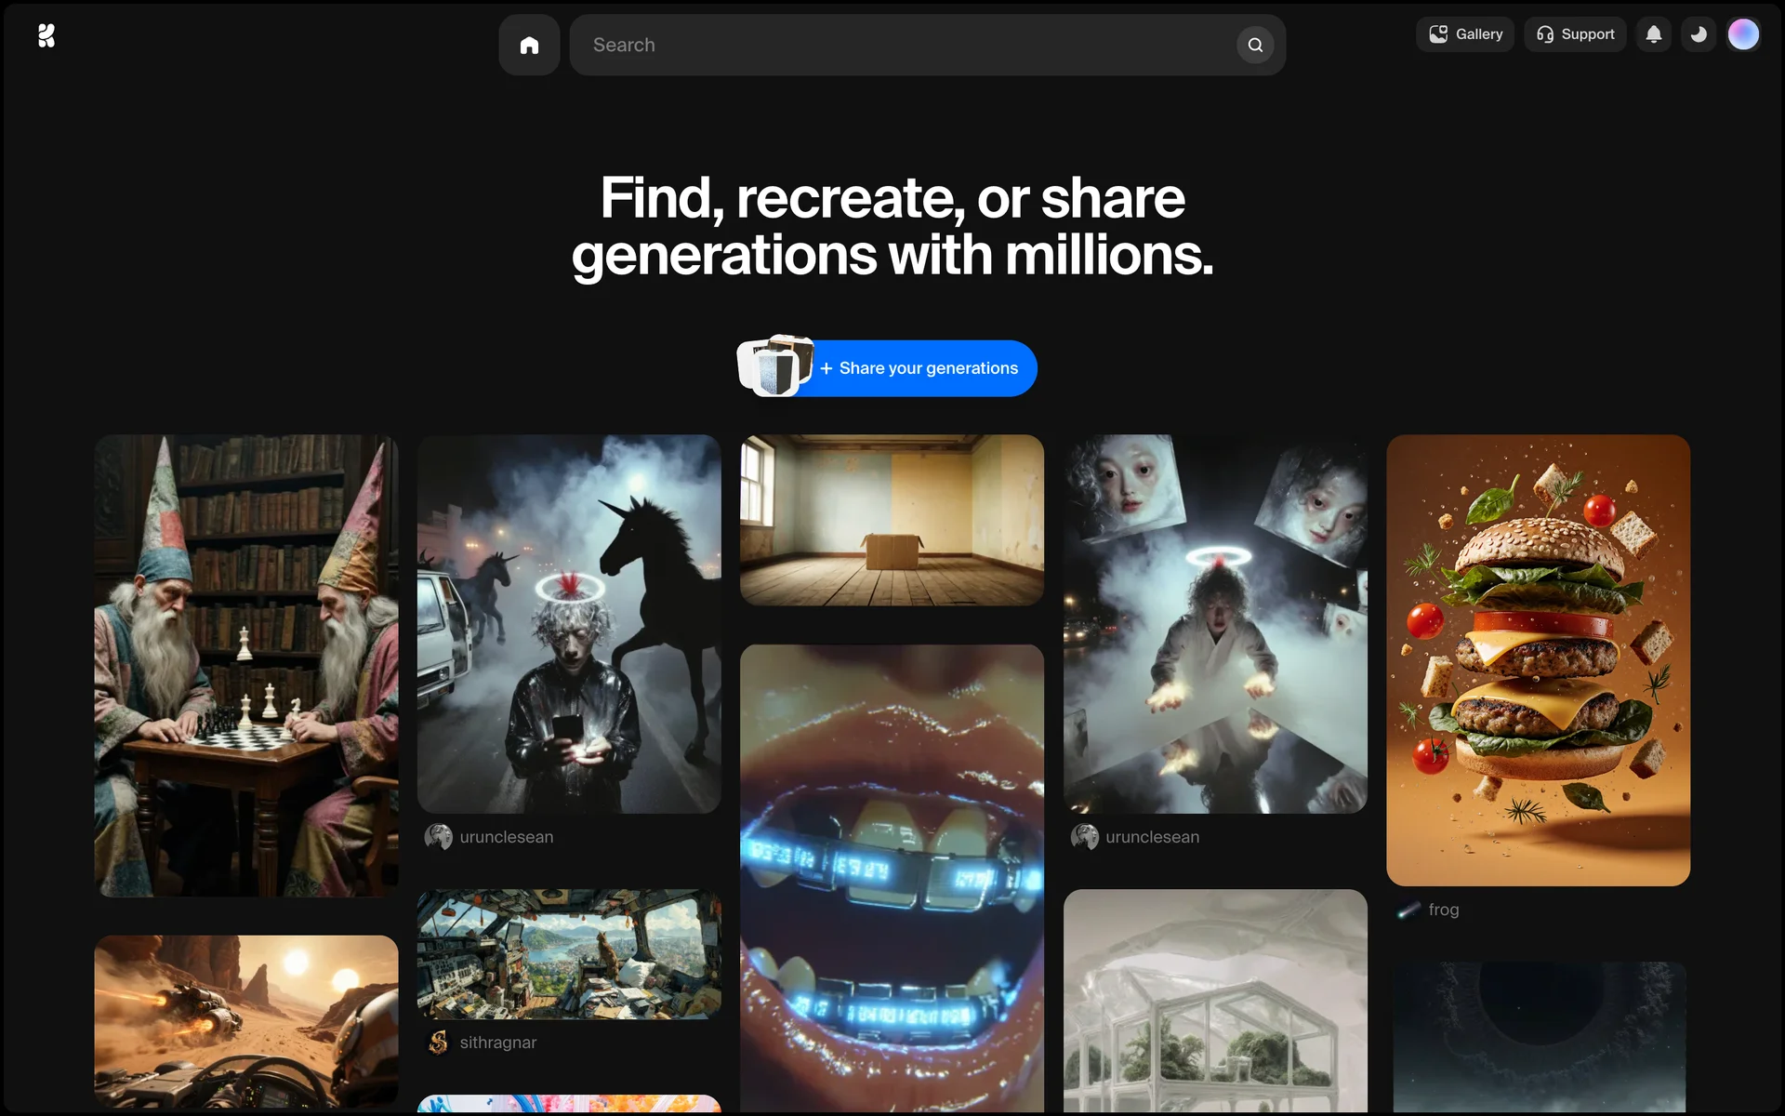Open the cockpit landscape view image
The width and height of the screenshot is (1785, 1116).
[x=569, y=954]
